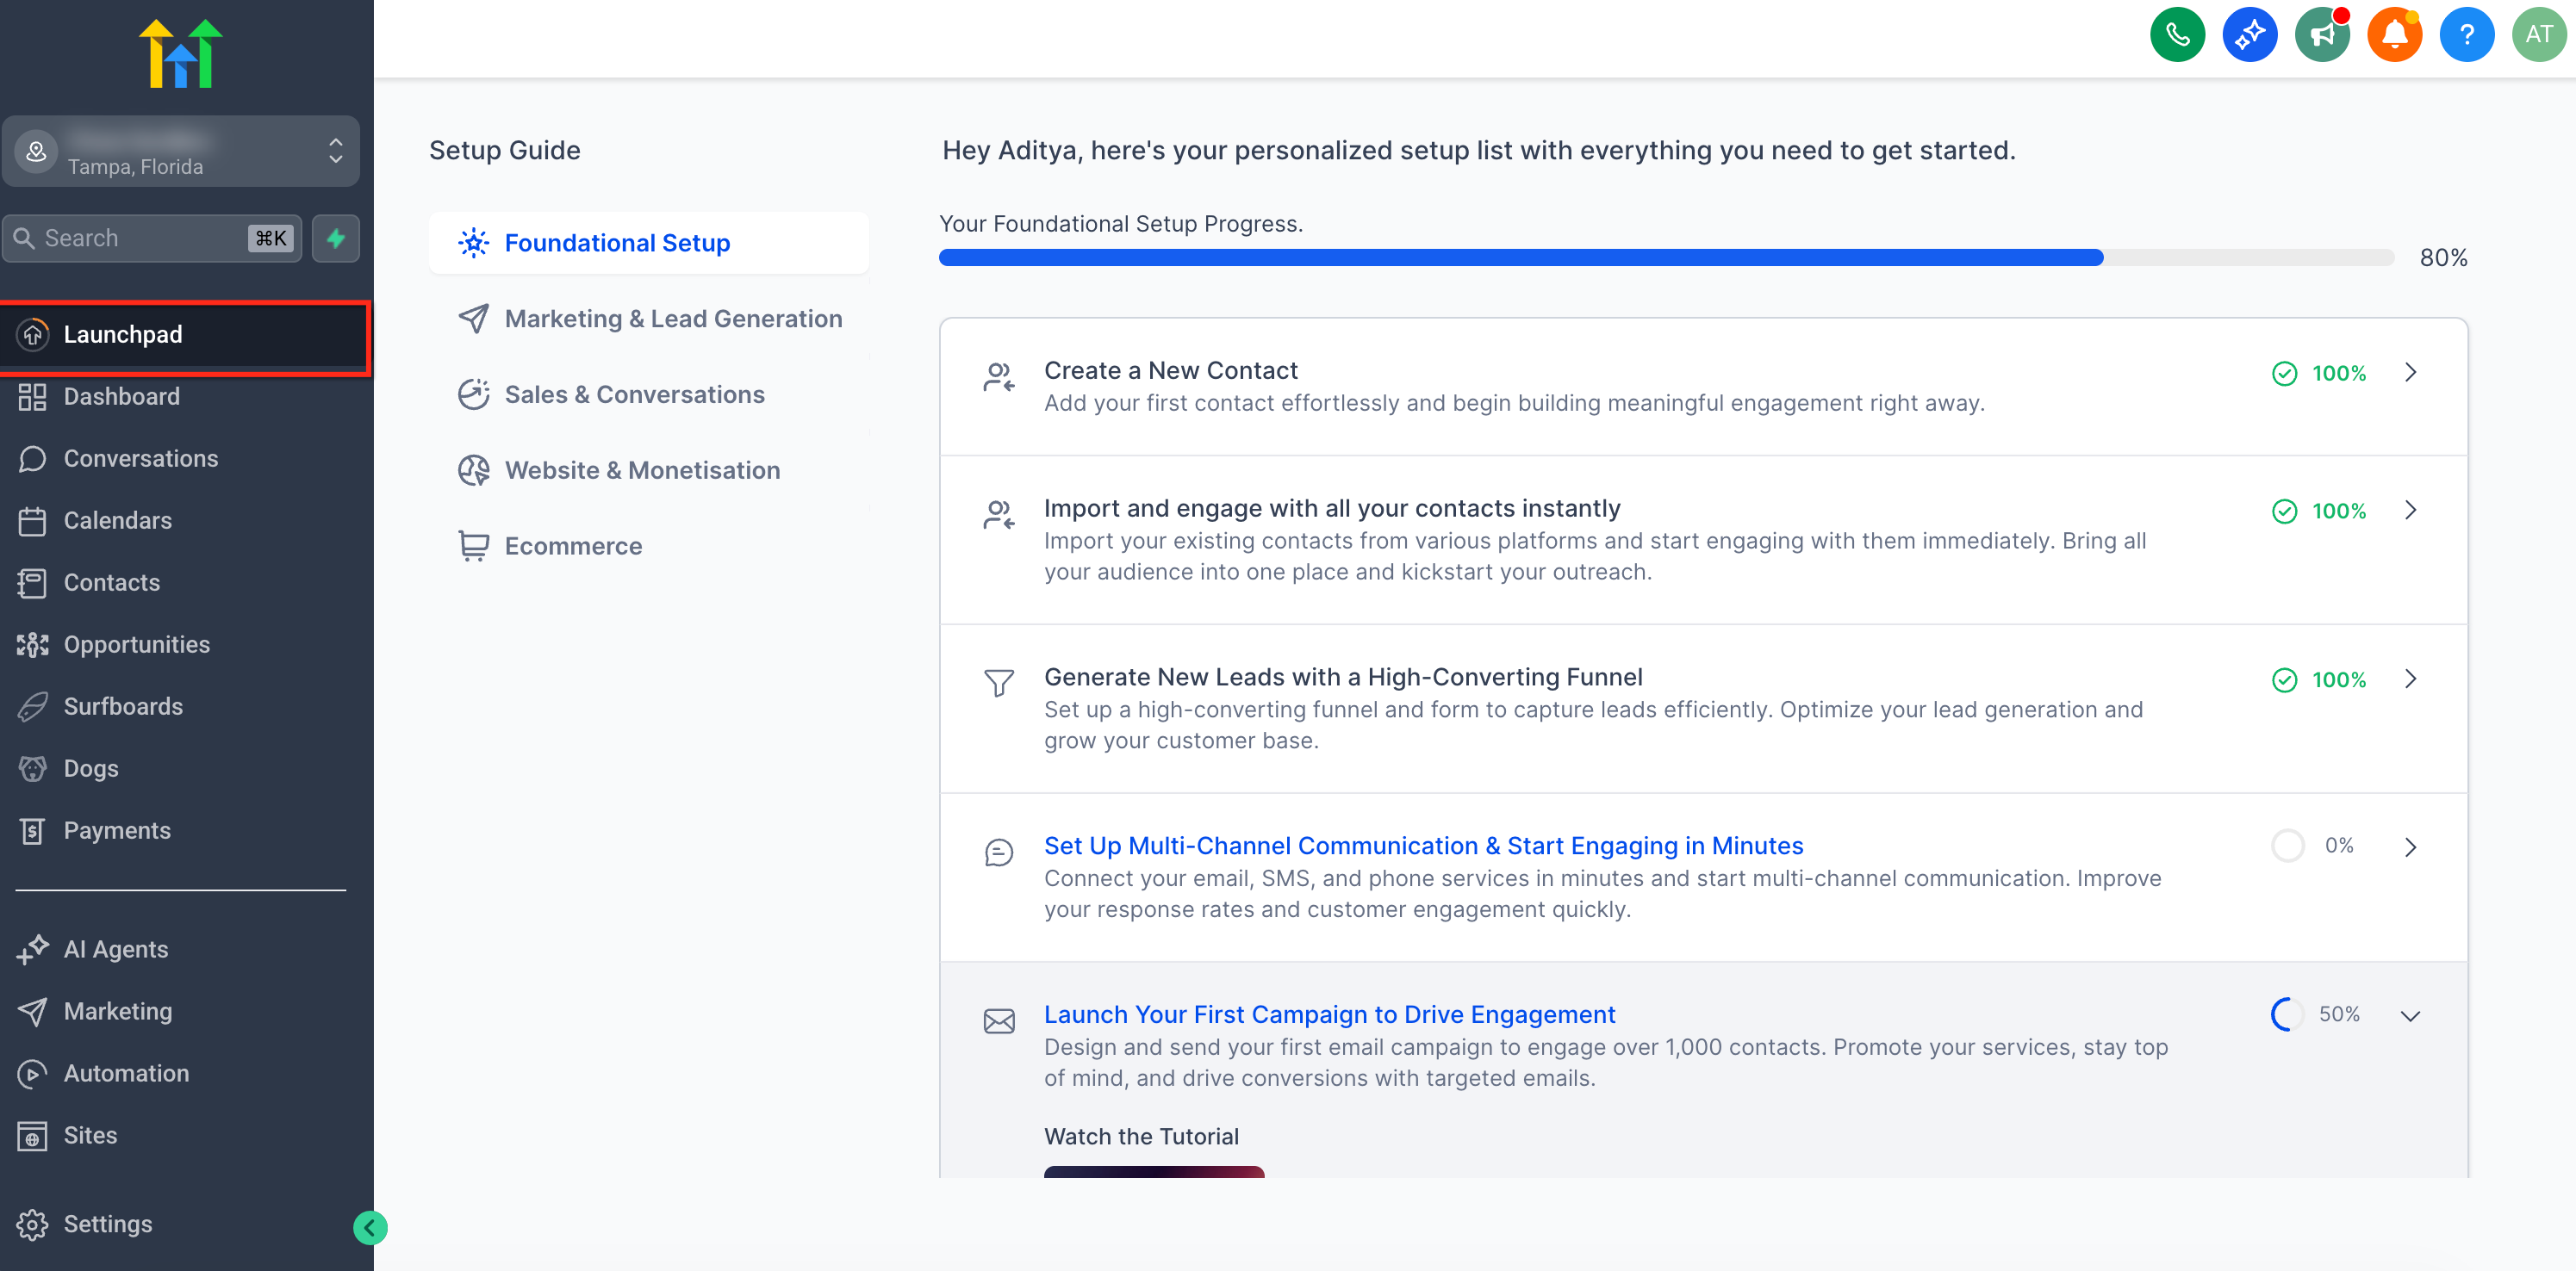Click the green lightning quick actions icon

coord(336,238)
